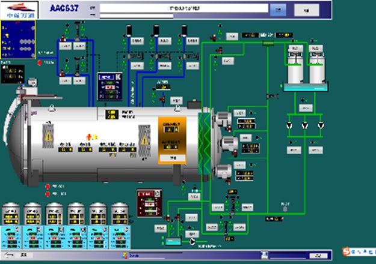
Task: Click the button at the bottom of the orange panel
Action: pyautogui.click(x=172, y=158)
